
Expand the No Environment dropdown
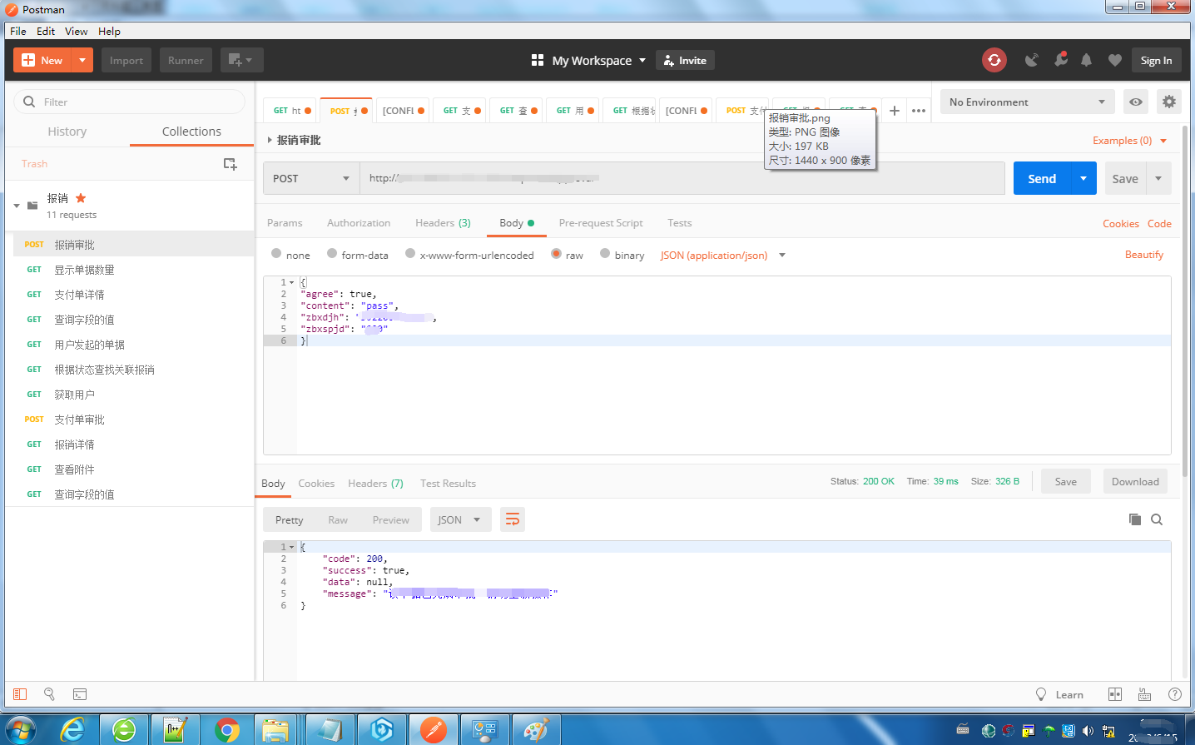(1027, 102)
